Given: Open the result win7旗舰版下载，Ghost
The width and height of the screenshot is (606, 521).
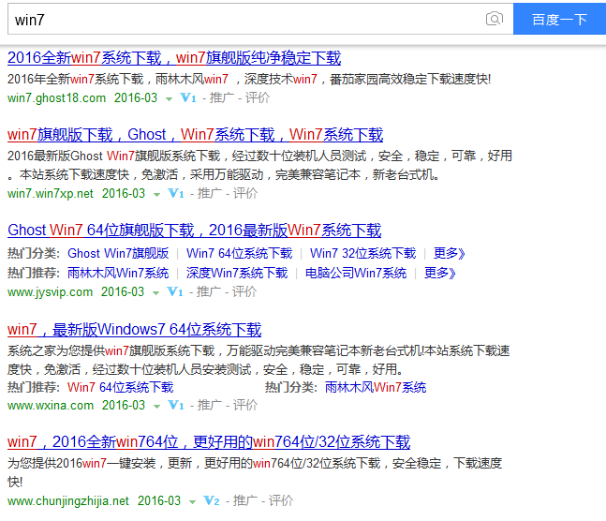Looking at the screenshot, I should point(195,135).
